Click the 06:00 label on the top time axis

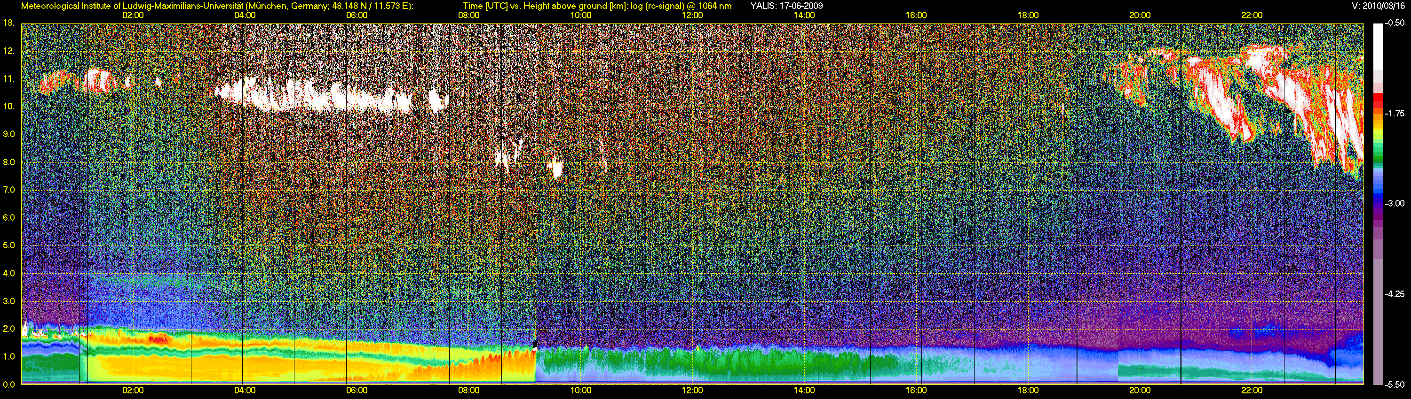coord(357,15)
